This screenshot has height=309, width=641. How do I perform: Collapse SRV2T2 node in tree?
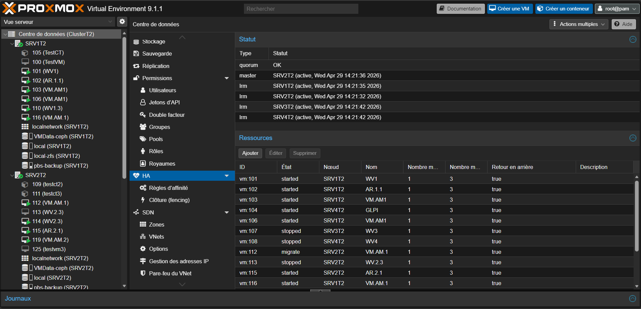pyautogui.click(x=12, y=175)
